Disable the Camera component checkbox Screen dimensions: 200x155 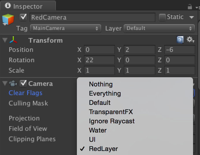[x=23, y=84]
